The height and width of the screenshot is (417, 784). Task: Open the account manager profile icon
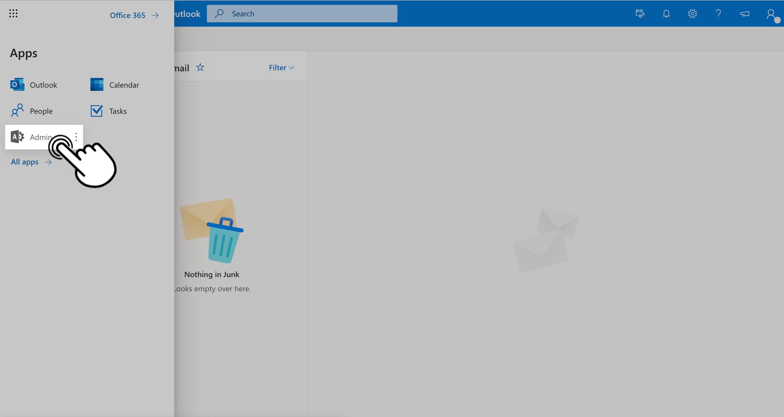click(771, 14)
